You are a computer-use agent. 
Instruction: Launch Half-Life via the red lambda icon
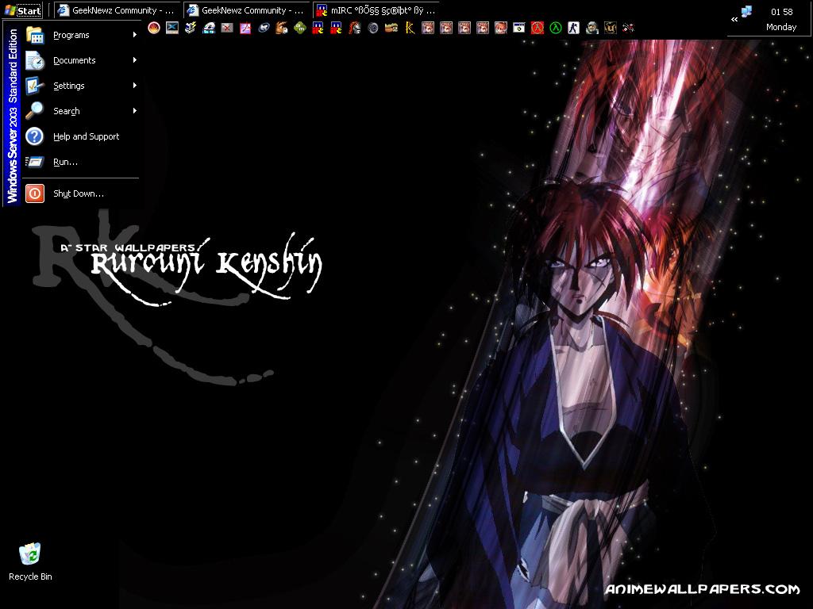pyautogui.click(x=538, y=28)
